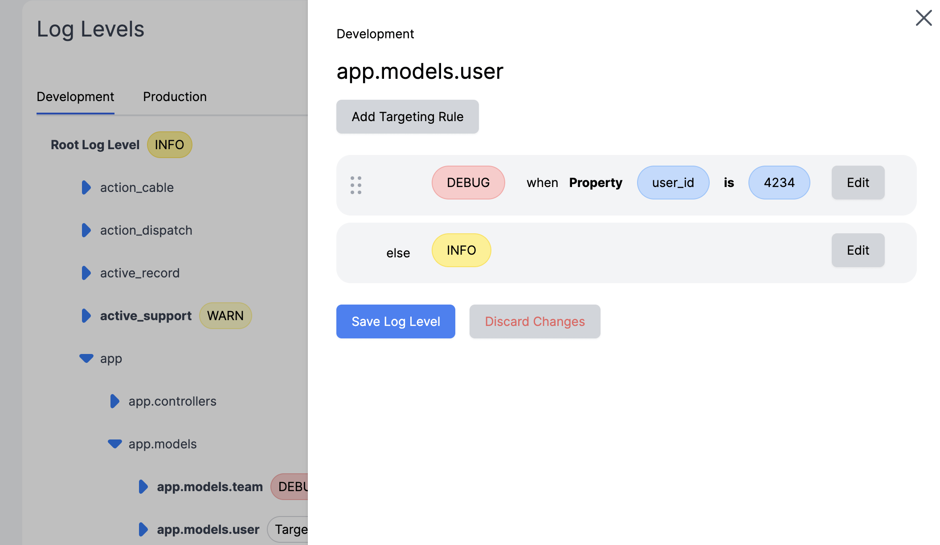Viewport: 940px width, 545px height.
Task: Click the INFO pill in else rule
Action: (461, 250)
